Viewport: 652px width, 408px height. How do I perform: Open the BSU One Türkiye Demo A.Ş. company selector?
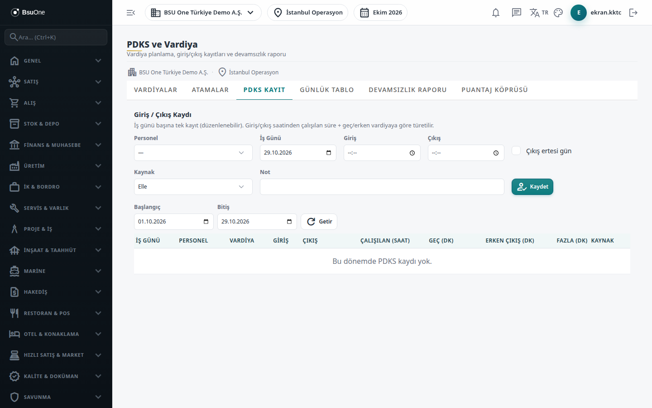click(203, 13)
